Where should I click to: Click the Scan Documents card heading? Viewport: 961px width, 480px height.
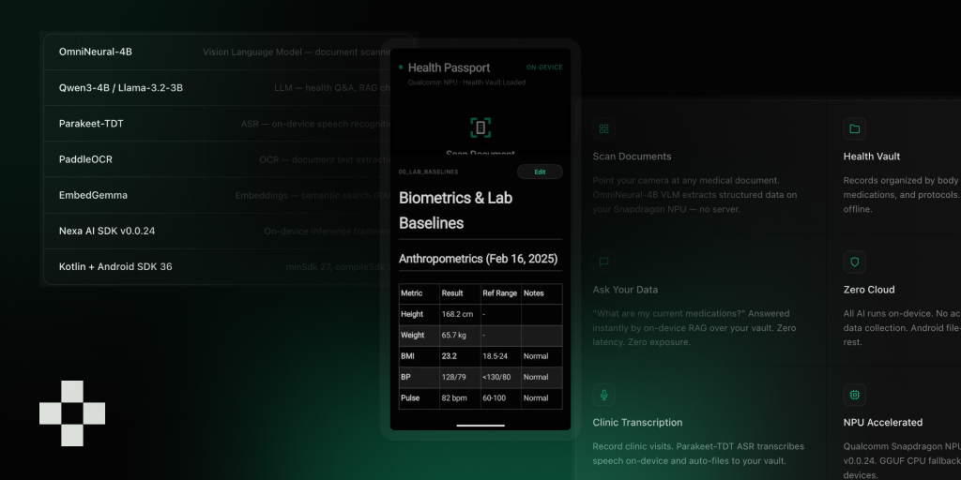(632, 157)
